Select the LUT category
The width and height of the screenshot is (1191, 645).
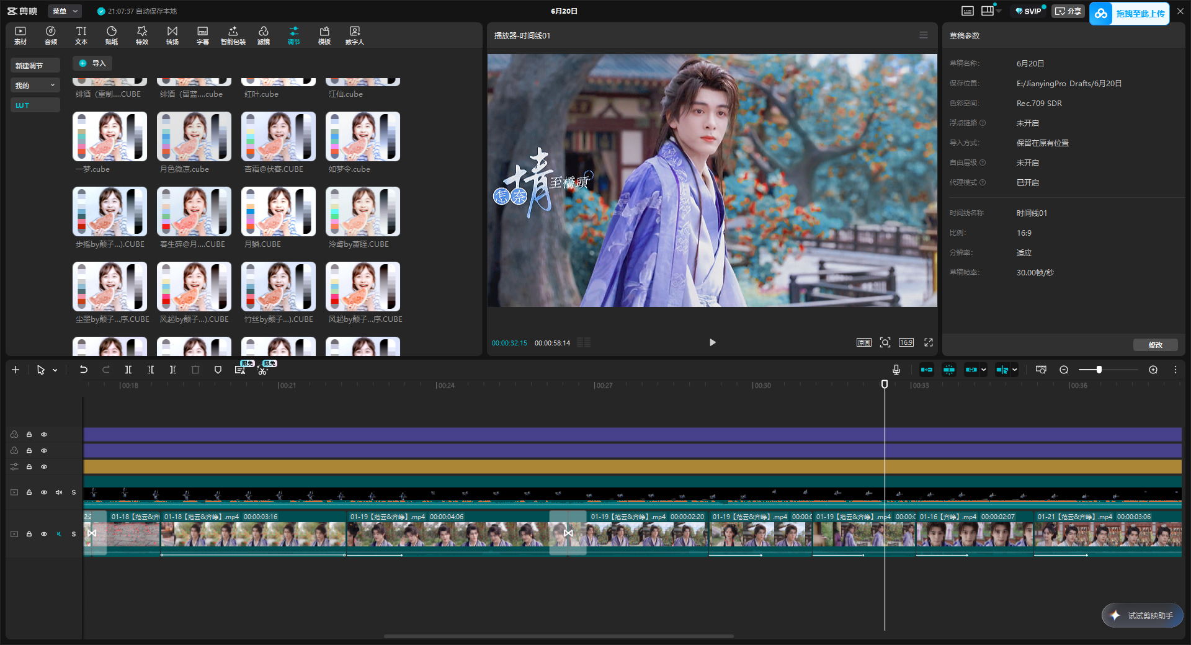(x=35, y=105)
